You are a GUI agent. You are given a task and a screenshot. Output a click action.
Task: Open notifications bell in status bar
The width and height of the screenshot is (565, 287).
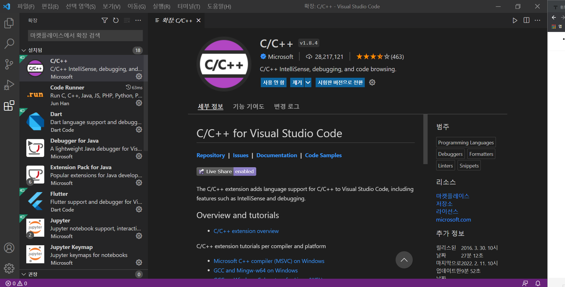pyautogui.click(x=538, y=283)
